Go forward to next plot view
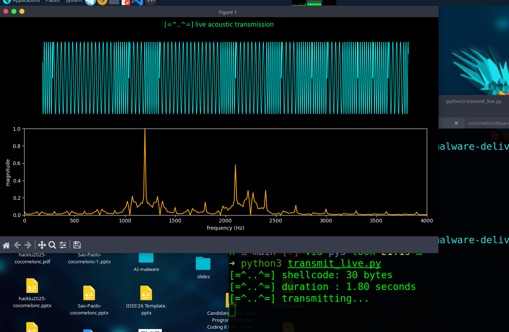509x332 pixels. click(28, 245)
